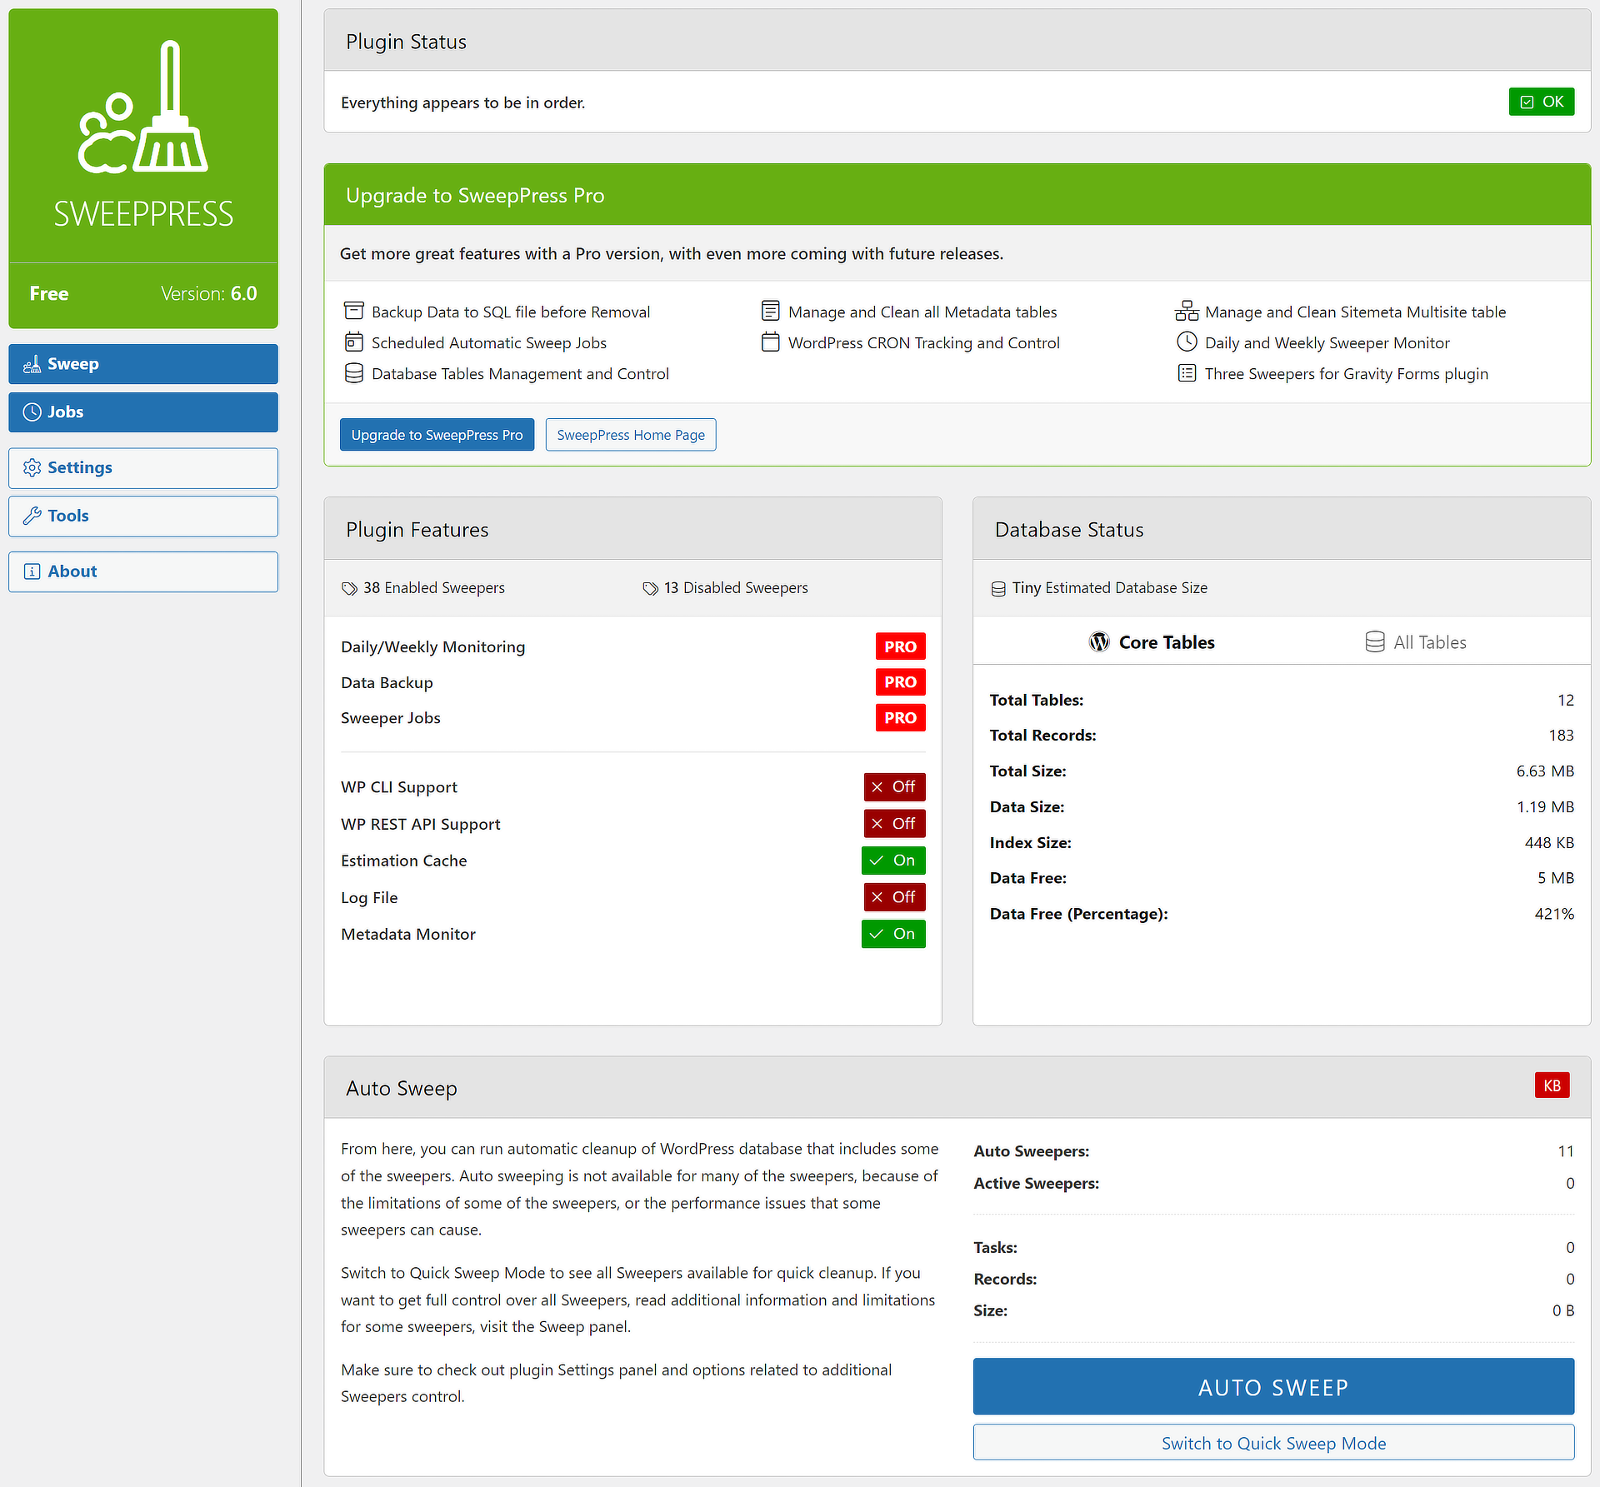Click the red KB knowledge base badge
The width and height of the screenshot is (1600, 1487).
tap(1552, 1085)
